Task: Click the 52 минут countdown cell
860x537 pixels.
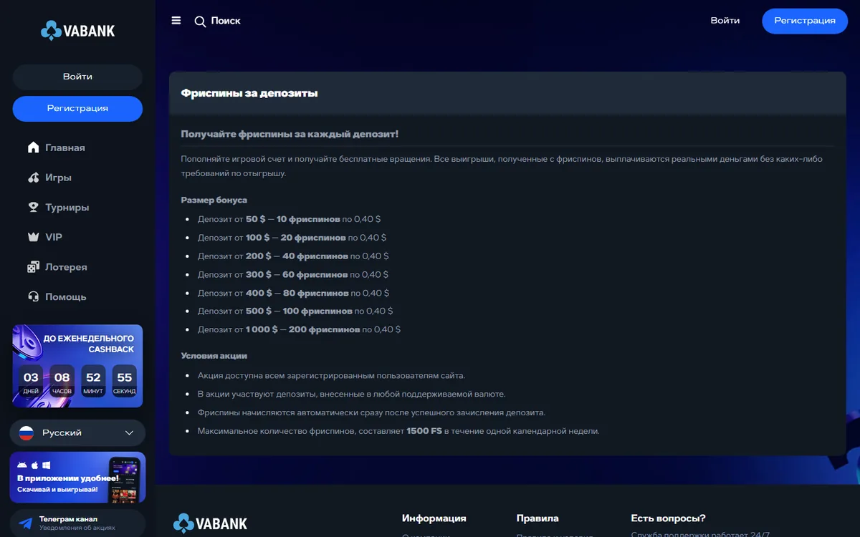Action: 93,381
